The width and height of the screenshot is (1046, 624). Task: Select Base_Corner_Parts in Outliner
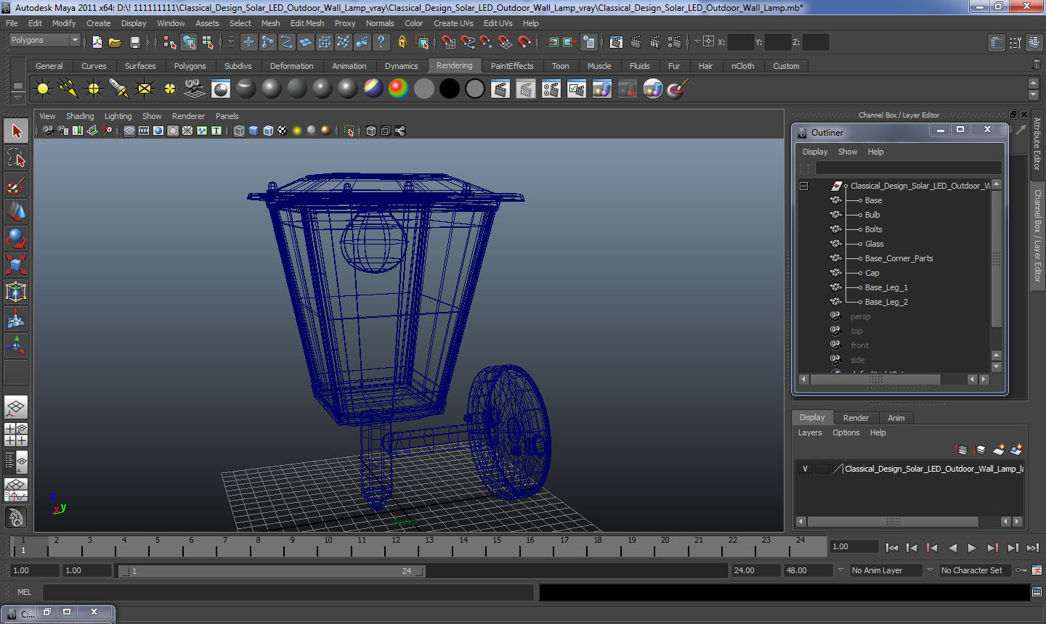(899, 258)
